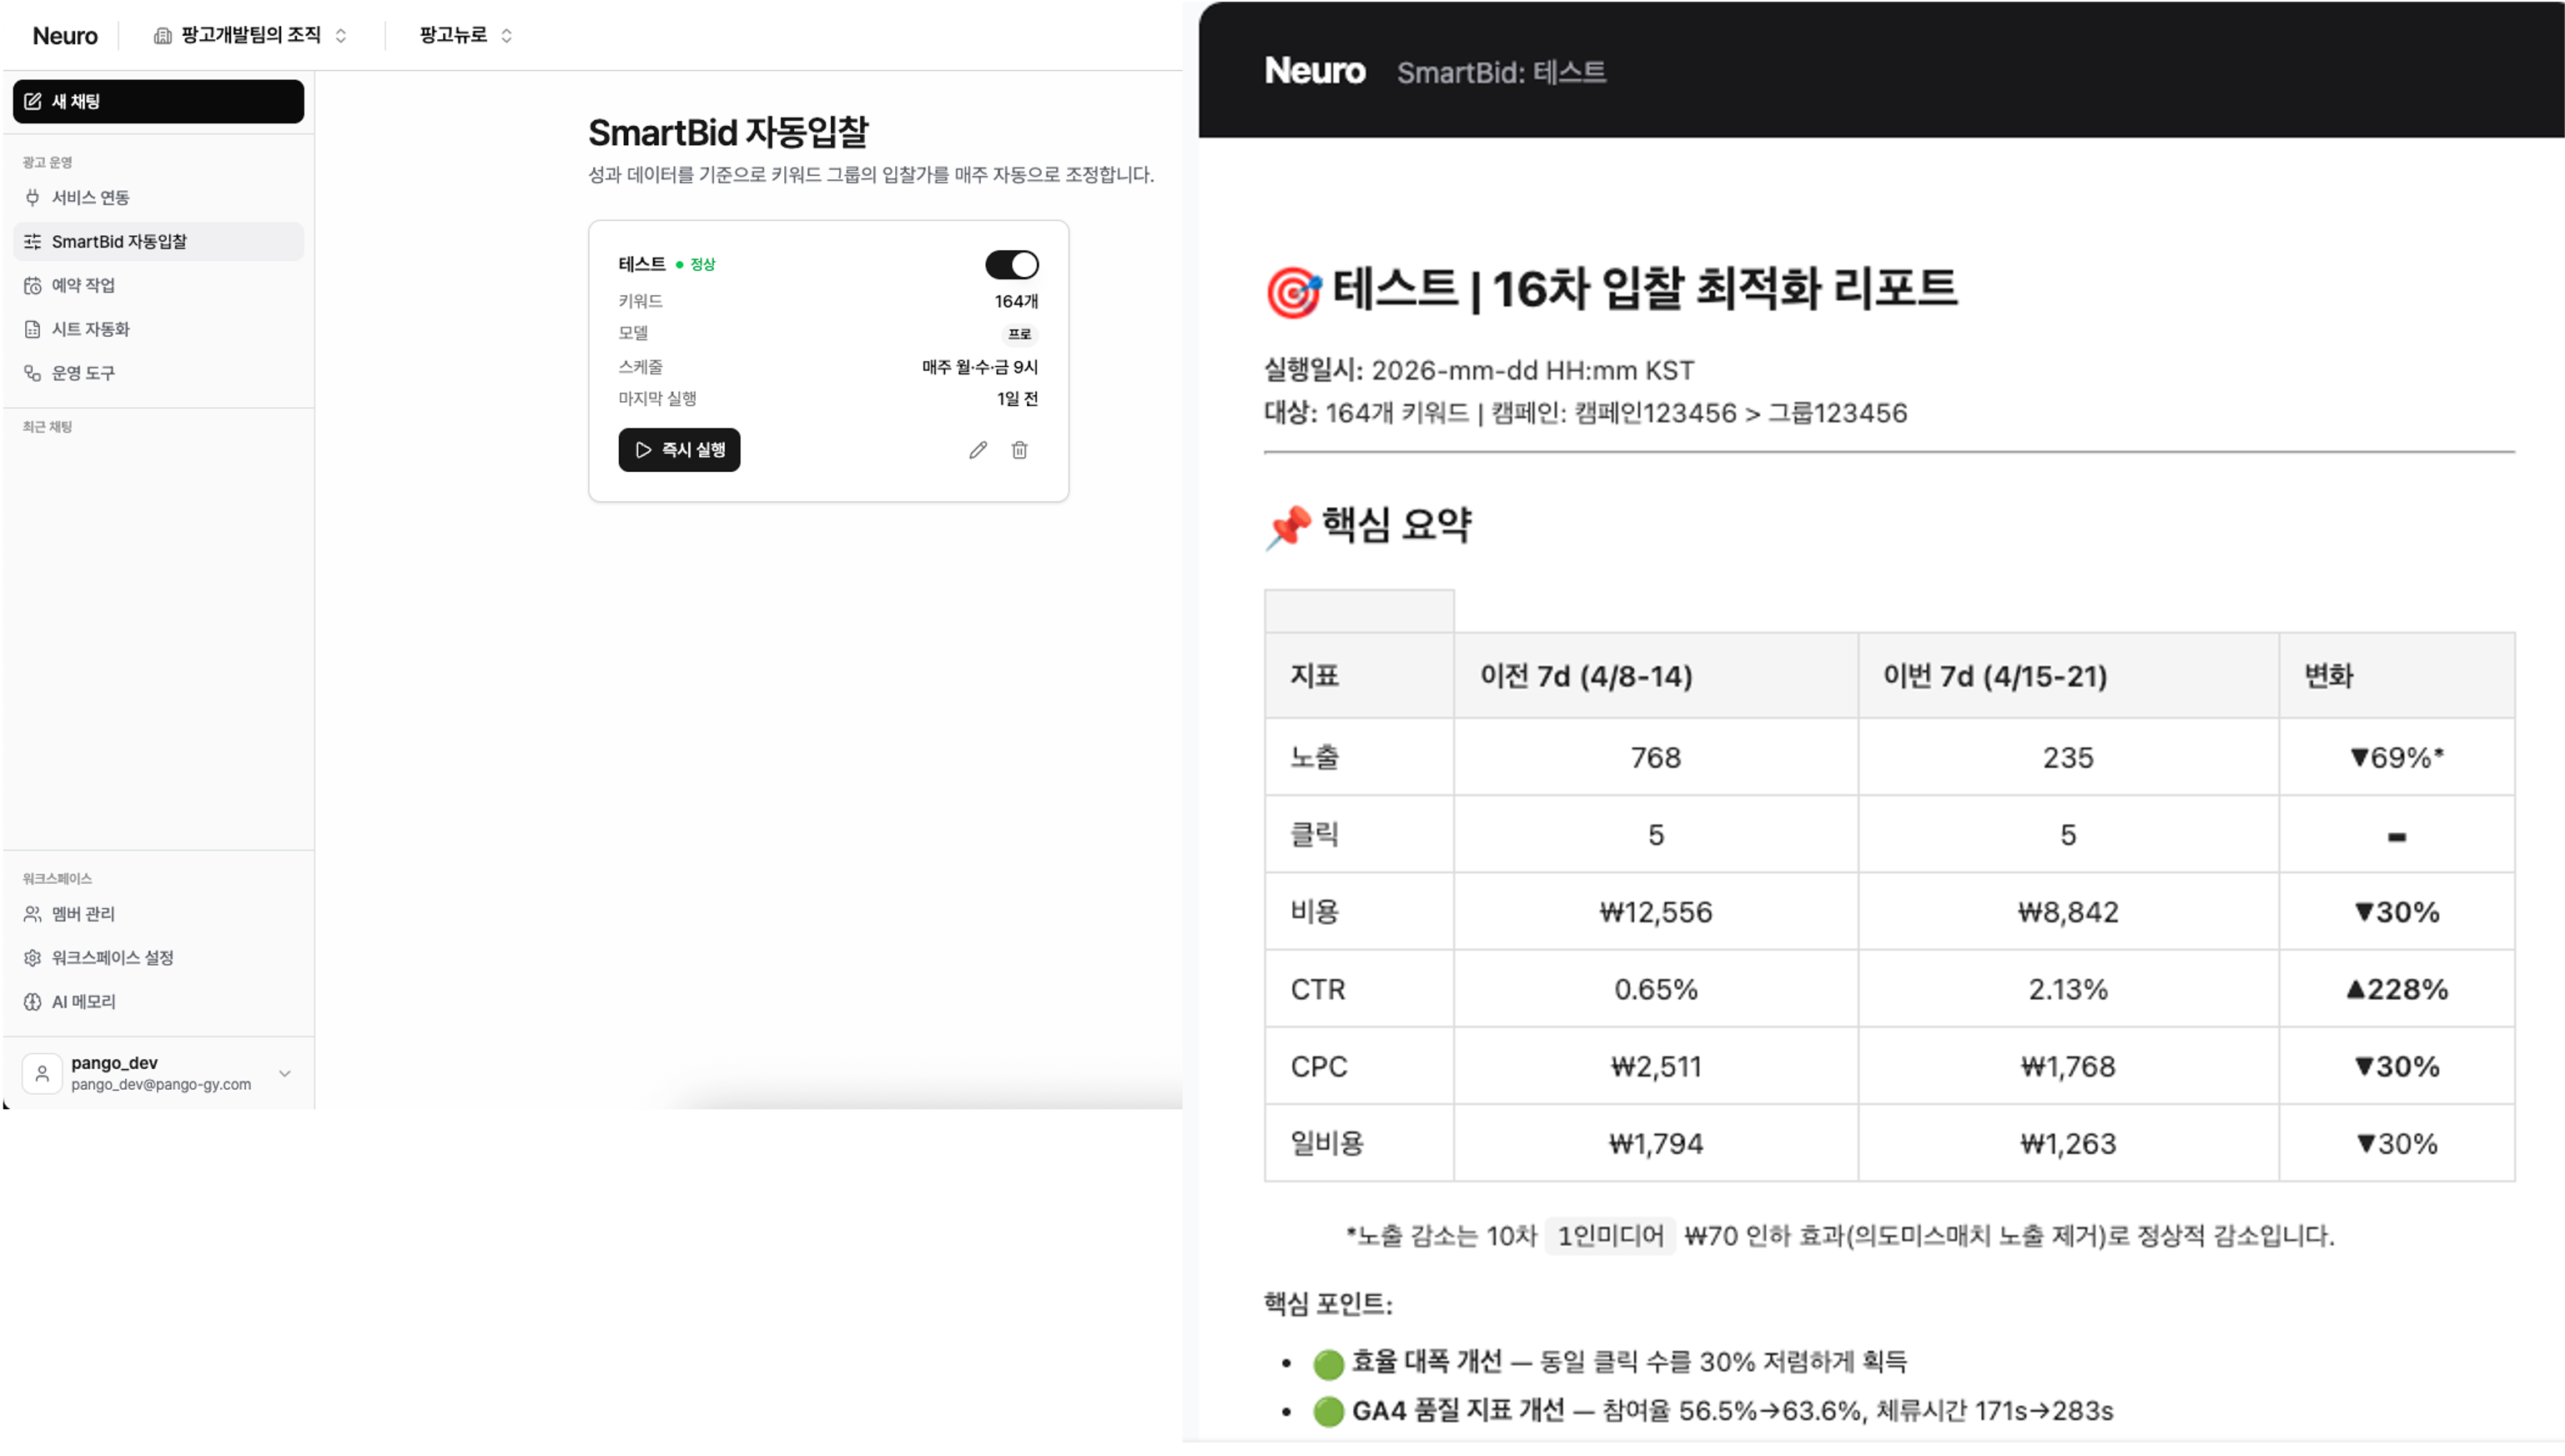Click the 일비용 previous value ₩1,794
Image resolution: width=2565 pixels, height=1456 pixels.
click(1656, 1144)
